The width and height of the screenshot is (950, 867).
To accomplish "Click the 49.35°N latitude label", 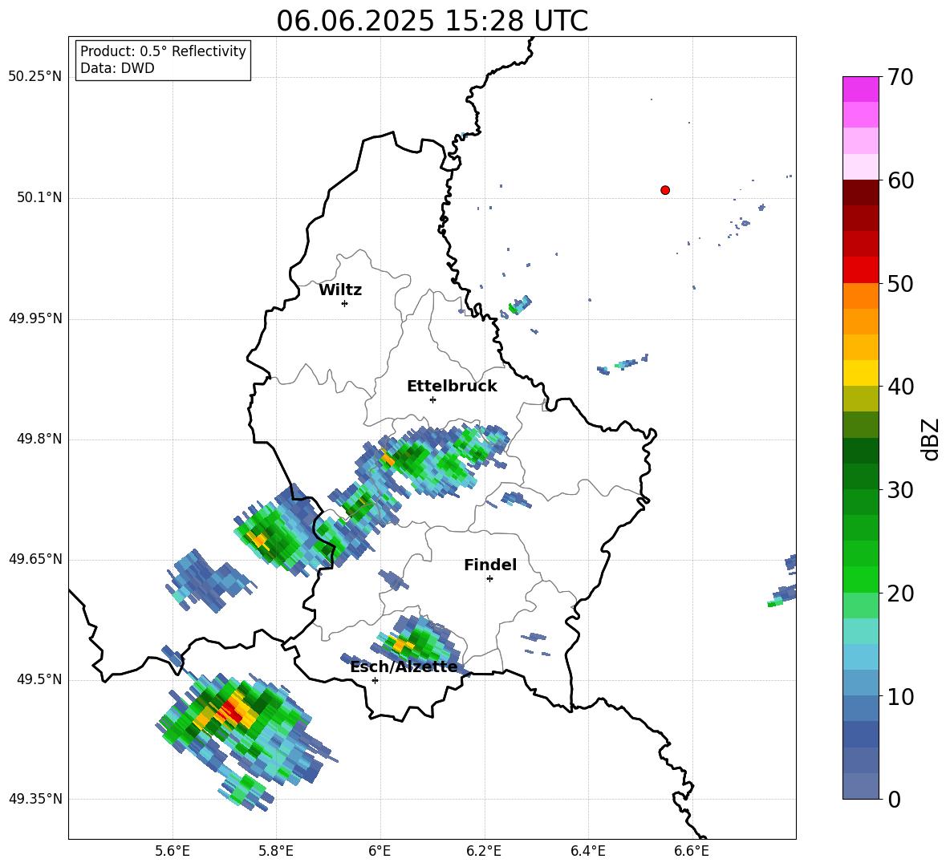I will (x=35, y=799).
